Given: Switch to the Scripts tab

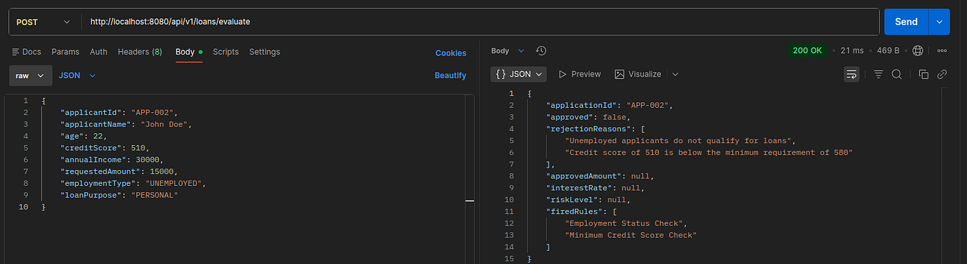Looking at the screenshot, I should [226, 52].
